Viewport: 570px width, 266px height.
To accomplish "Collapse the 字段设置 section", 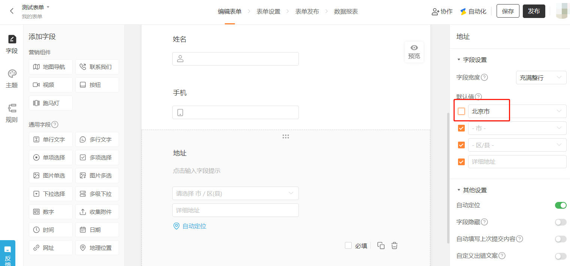I will point(472,60).
